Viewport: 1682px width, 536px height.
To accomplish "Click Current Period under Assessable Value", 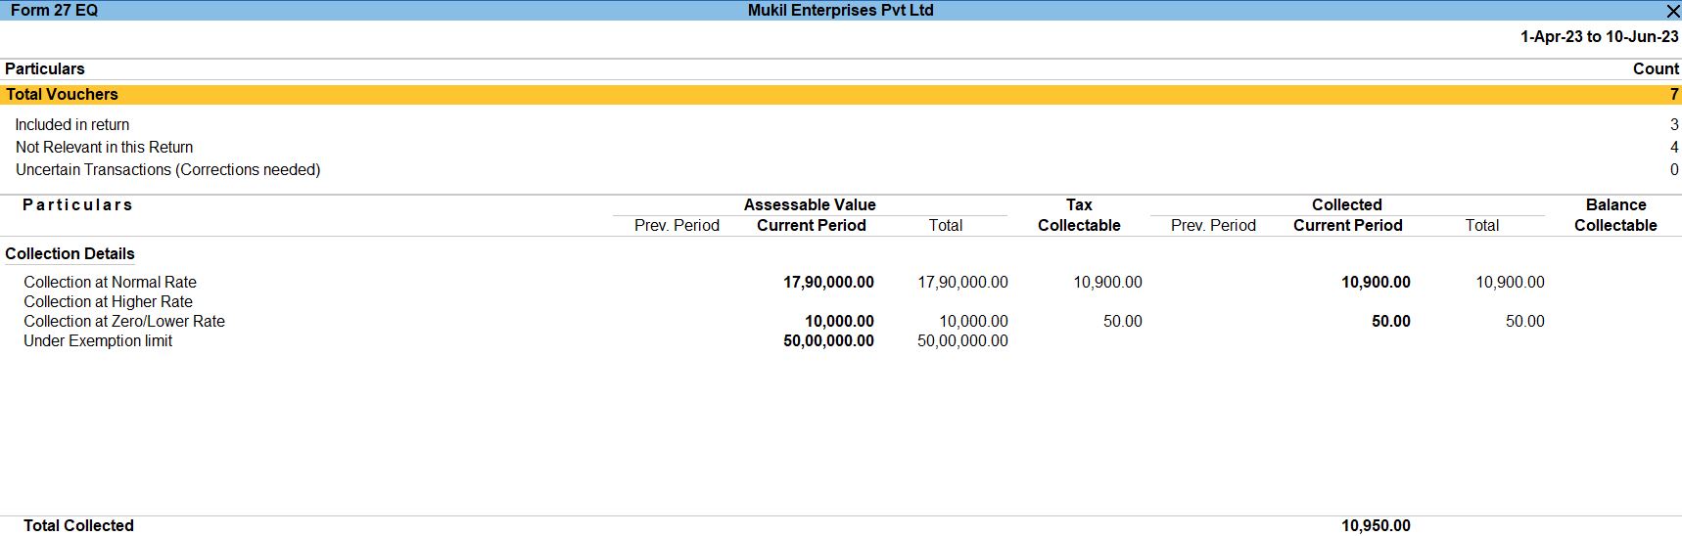I will click(812, 225).
